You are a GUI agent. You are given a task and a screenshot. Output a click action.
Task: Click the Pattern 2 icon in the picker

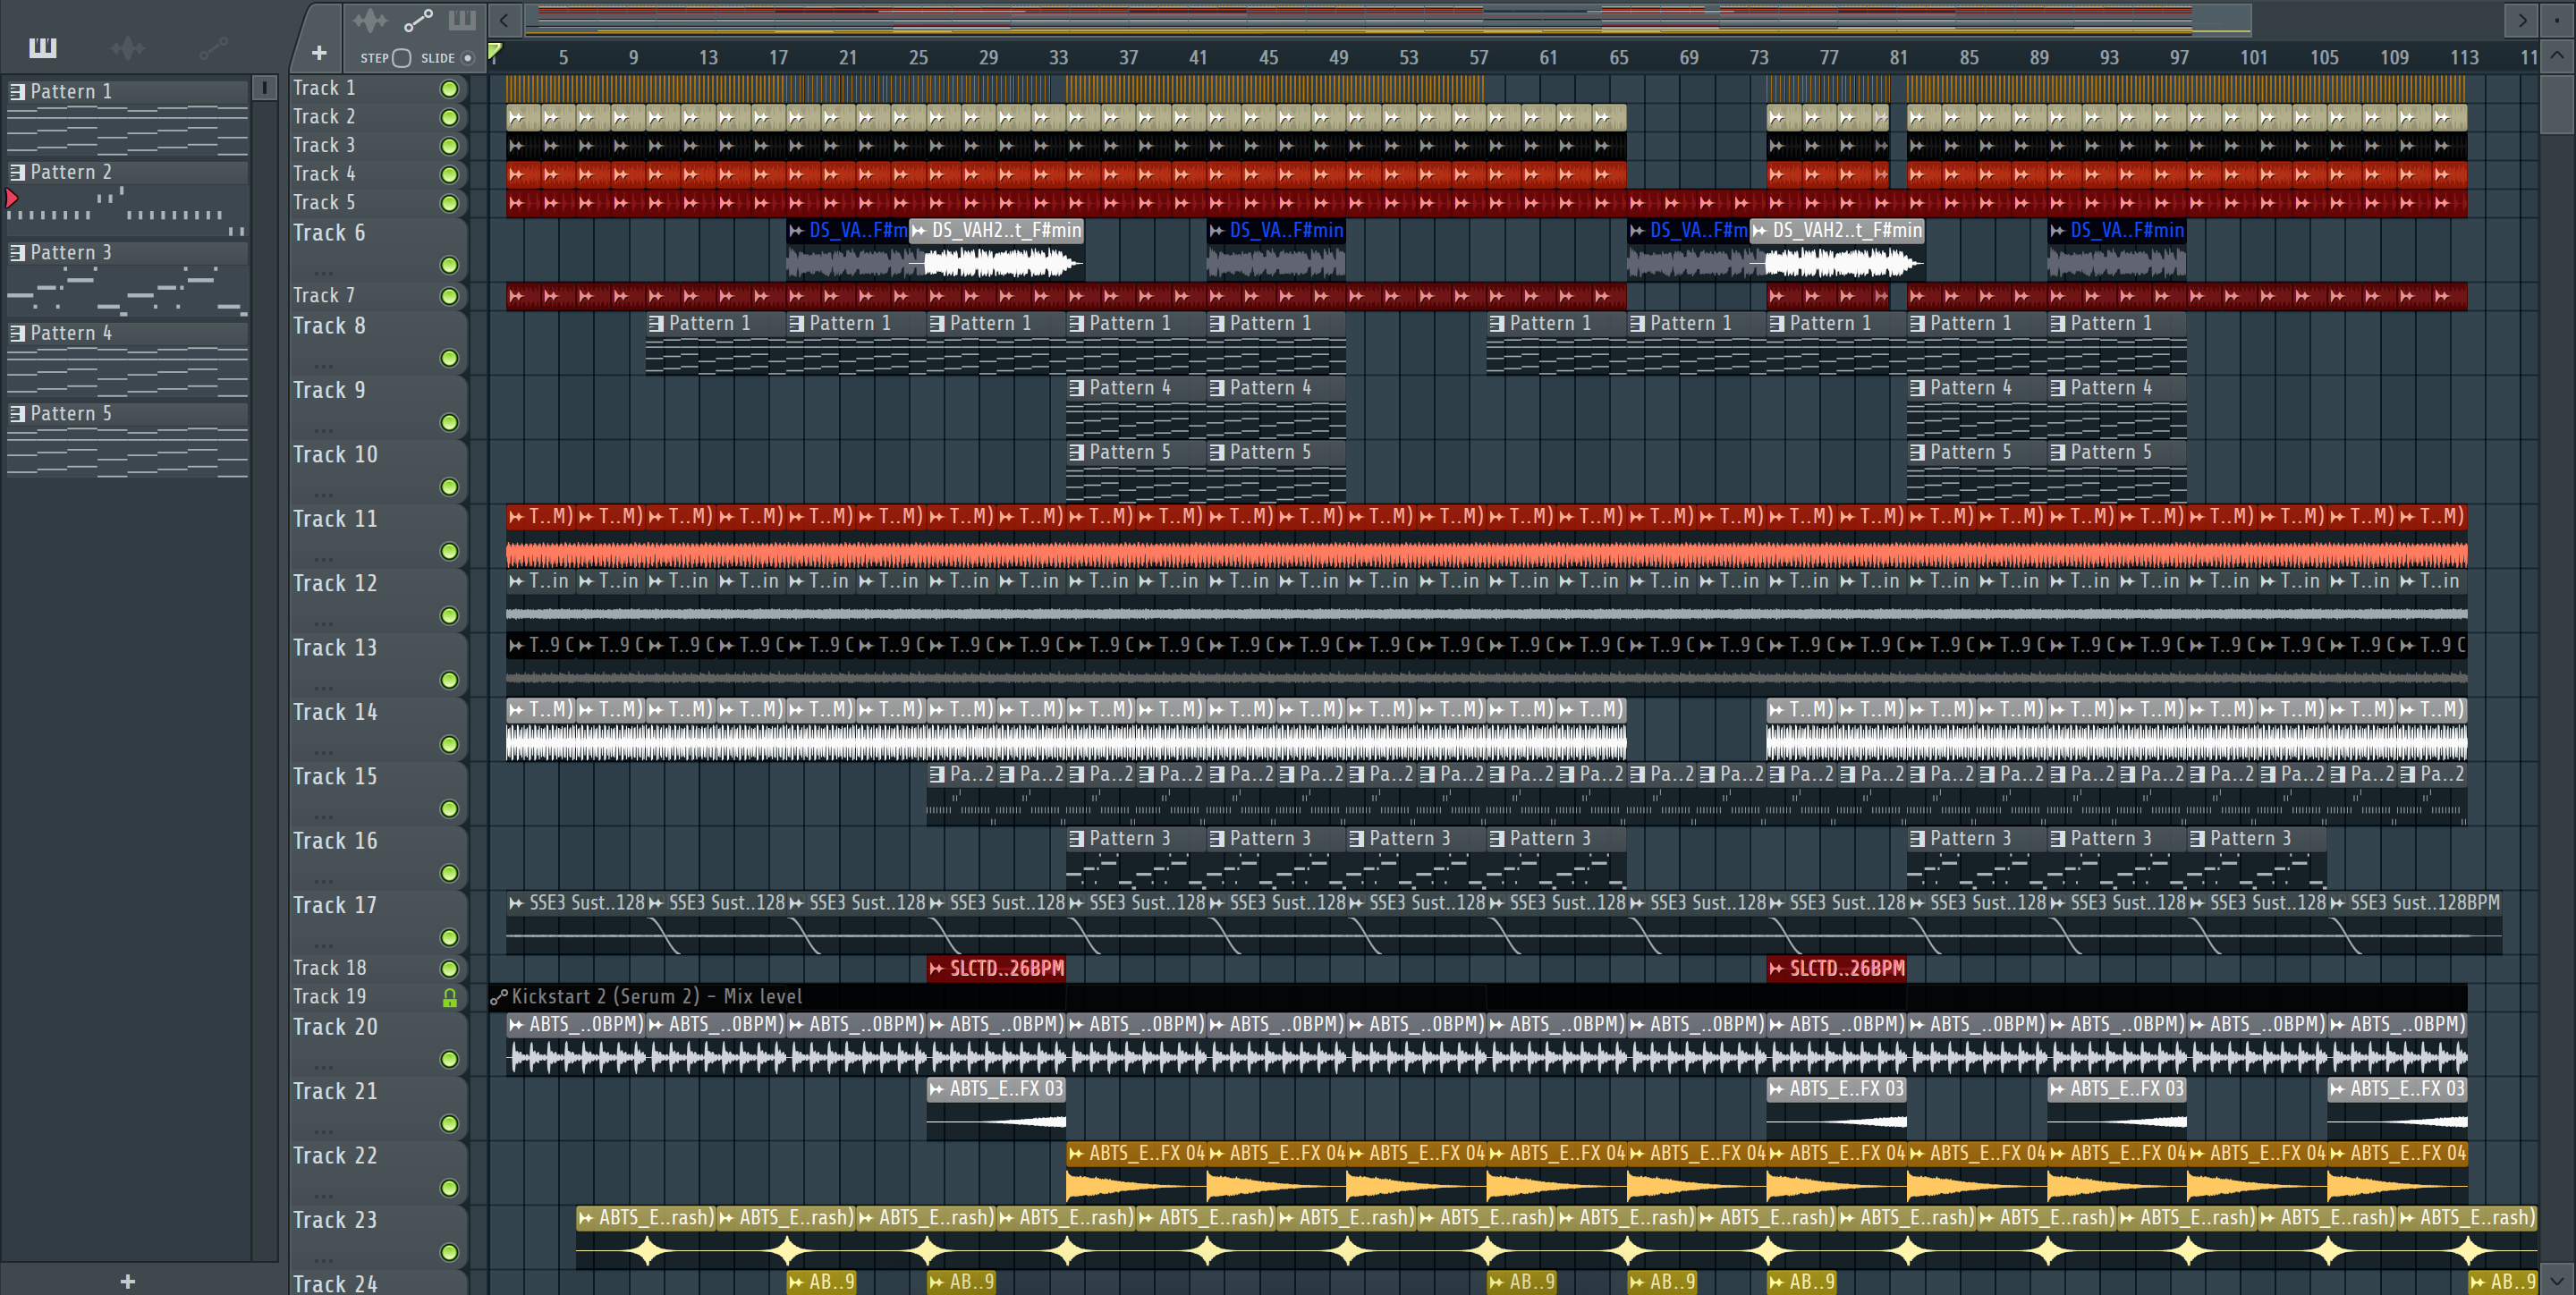point(17,172)
